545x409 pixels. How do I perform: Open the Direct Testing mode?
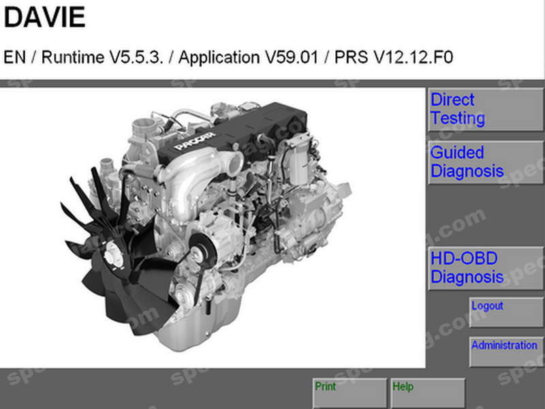click(485, 109)
